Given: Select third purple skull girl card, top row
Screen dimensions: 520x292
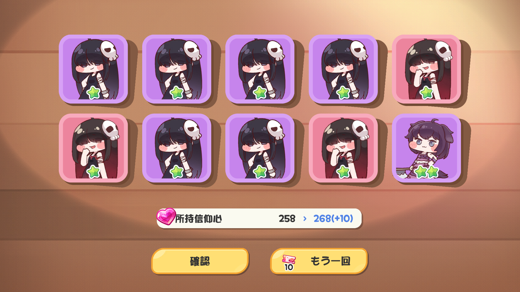Looking at the screenshot, I should [260, 69].
